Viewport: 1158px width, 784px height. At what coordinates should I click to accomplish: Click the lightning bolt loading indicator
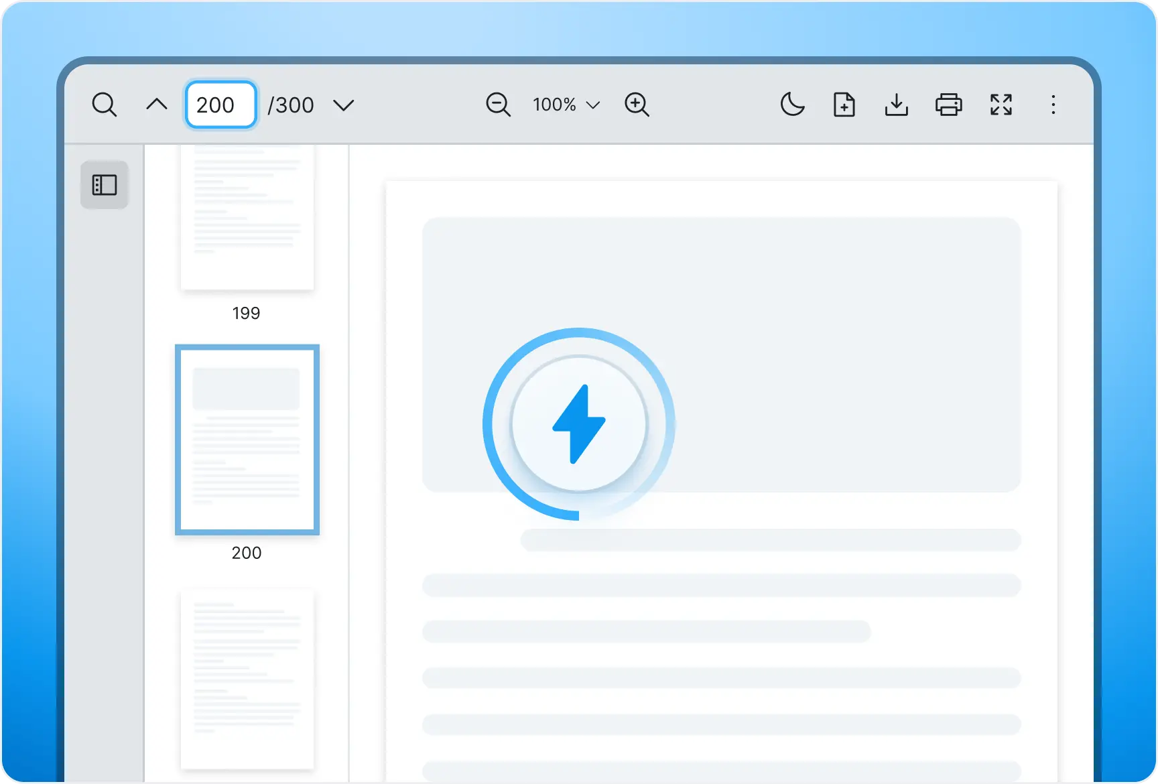pyautogui.click(x=579, y=424)
